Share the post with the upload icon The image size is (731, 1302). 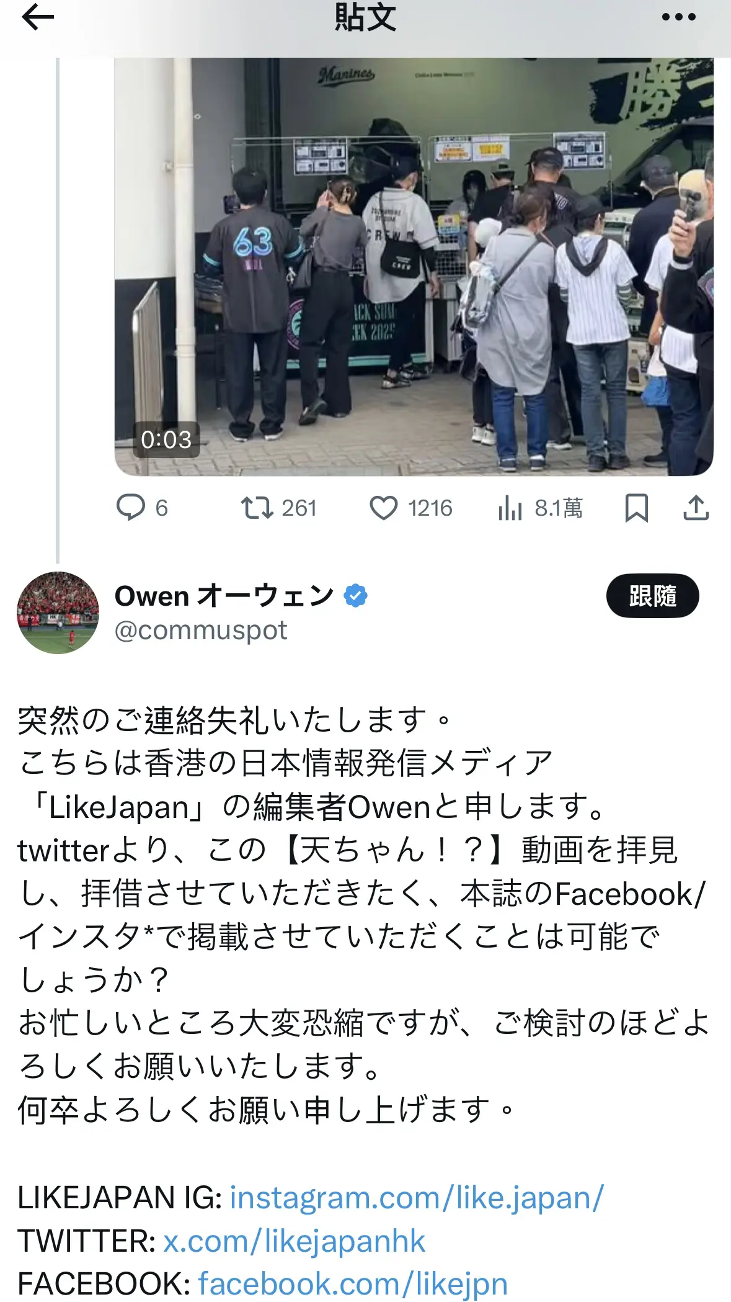point(696,508)
